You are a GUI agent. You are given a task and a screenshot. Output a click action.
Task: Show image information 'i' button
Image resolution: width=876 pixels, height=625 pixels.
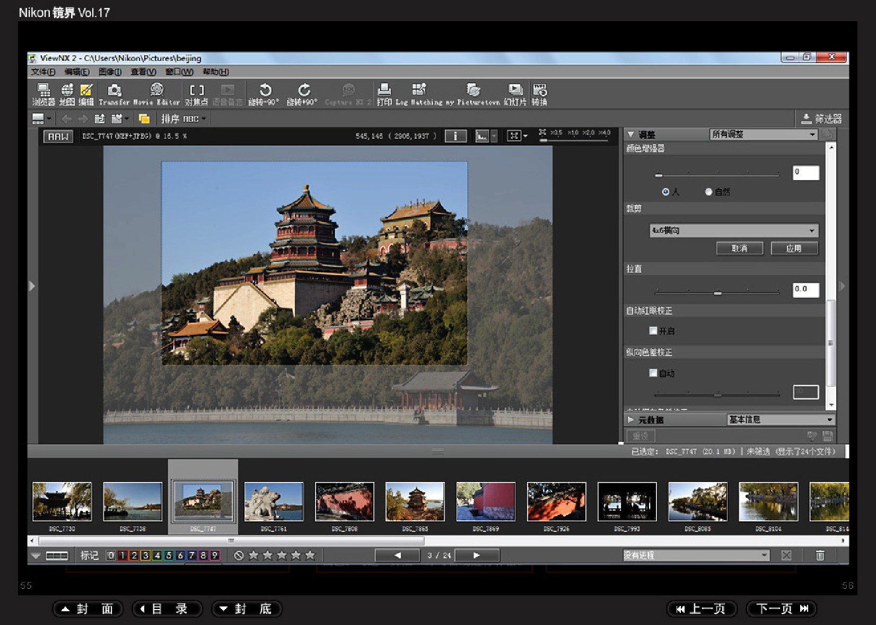tap(455, 136)
